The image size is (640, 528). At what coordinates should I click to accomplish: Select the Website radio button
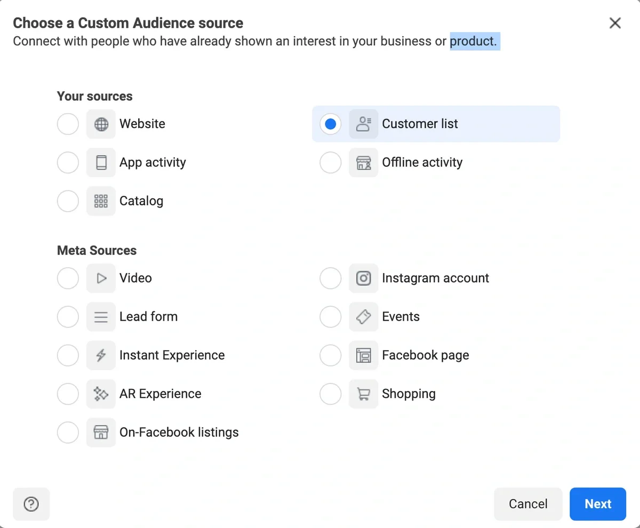click(x=68, y=124)
